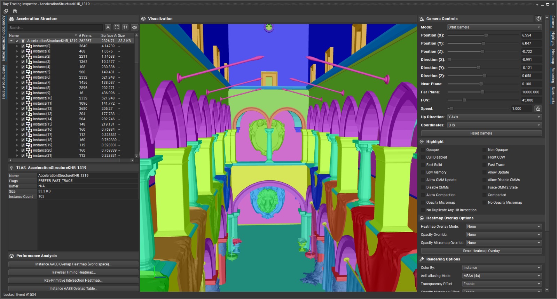Enable the Opaque highlight checkbox
The width and height of the screenshot is (557, 299).
tap(423, 150)
